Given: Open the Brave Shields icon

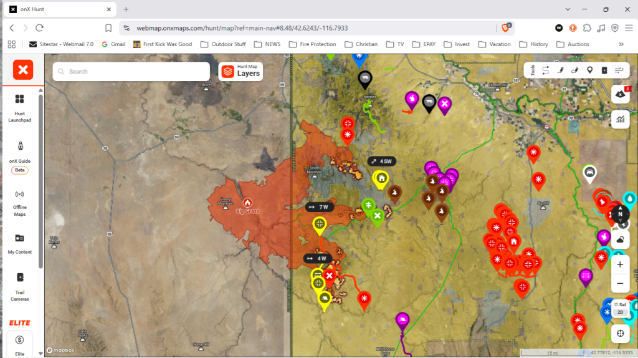Looking at the screenshot, I should pyautogui.click(x=506, y=27).
